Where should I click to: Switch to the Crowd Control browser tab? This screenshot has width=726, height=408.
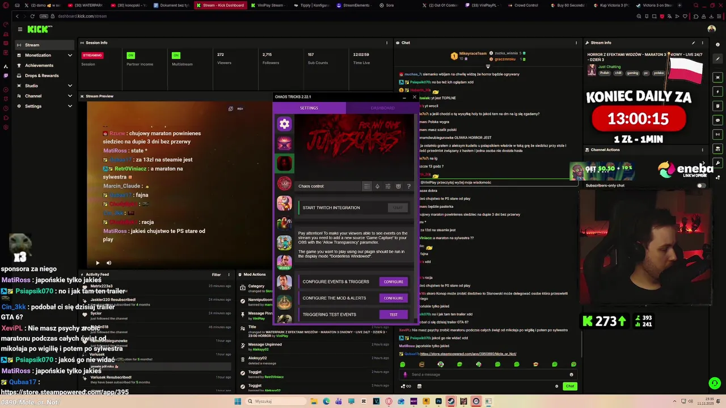pos(524,5)
